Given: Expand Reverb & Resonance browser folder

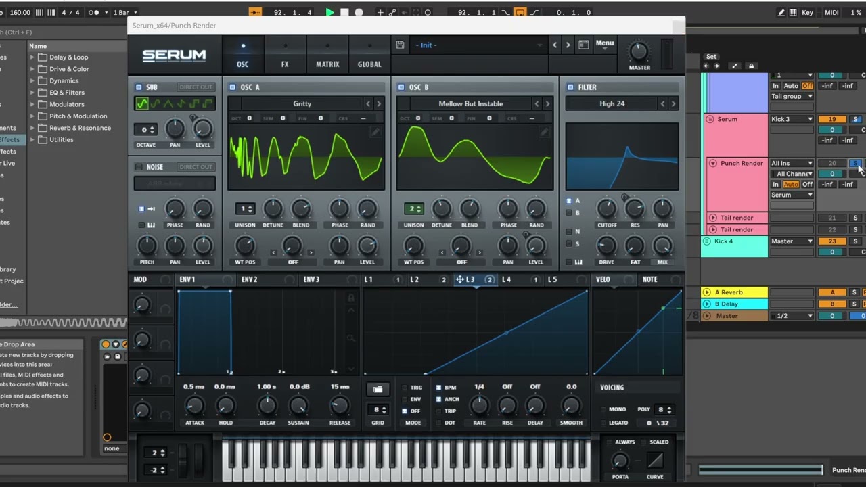Looking at the screenshot, I should point(32,128).
